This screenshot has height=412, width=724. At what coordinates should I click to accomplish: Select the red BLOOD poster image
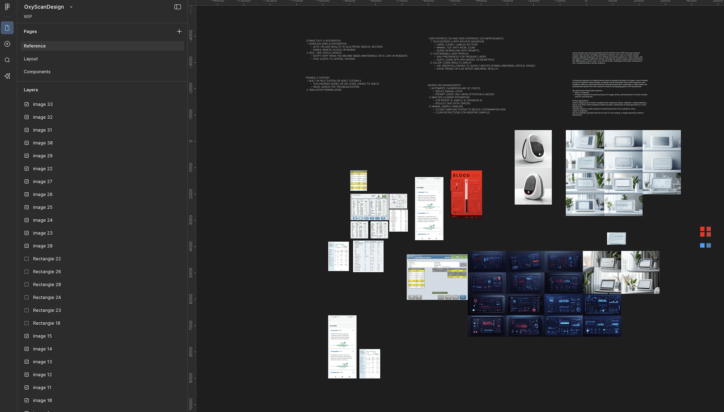click(467, 194)
